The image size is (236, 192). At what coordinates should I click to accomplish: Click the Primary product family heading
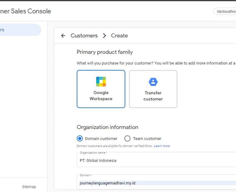click(105, 52)
